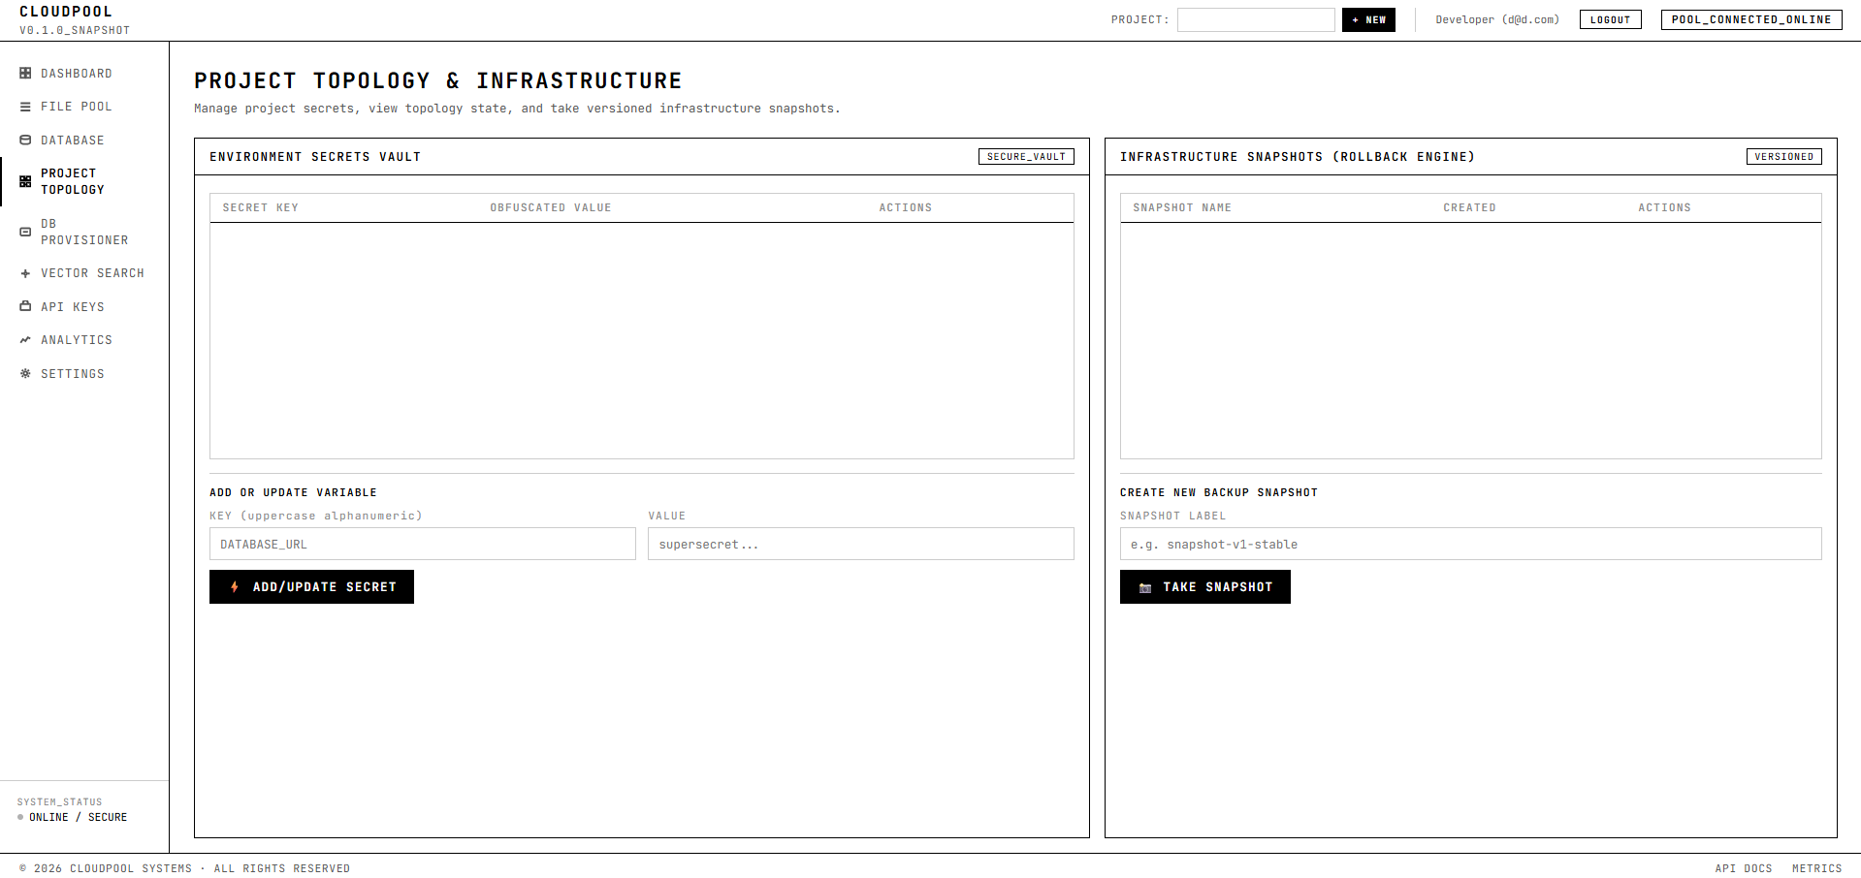The height and width of the screenshot is (878, 1861).
Task: Focus the secret Key input field
Action: tap(423, 544)
